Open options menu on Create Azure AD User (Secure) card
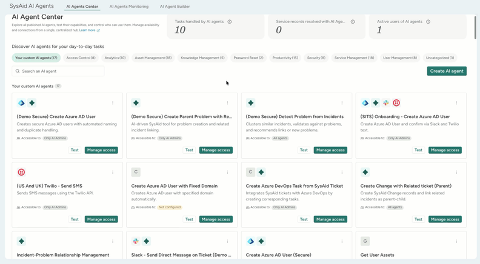Screen dimensions: 480x264 [342, 242]
